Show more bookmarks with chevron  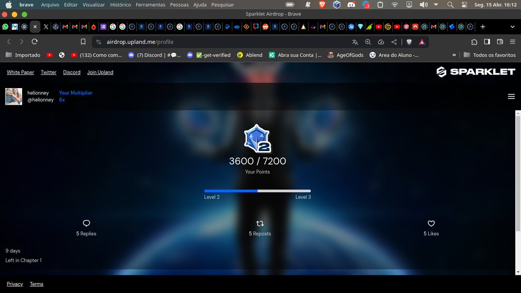[454, 55]
